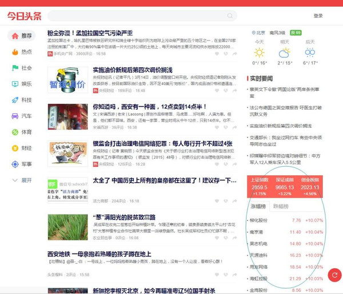The image size is (343, 294).
Task: Click the red refresh floating button
Action: (x=334, y=275)
